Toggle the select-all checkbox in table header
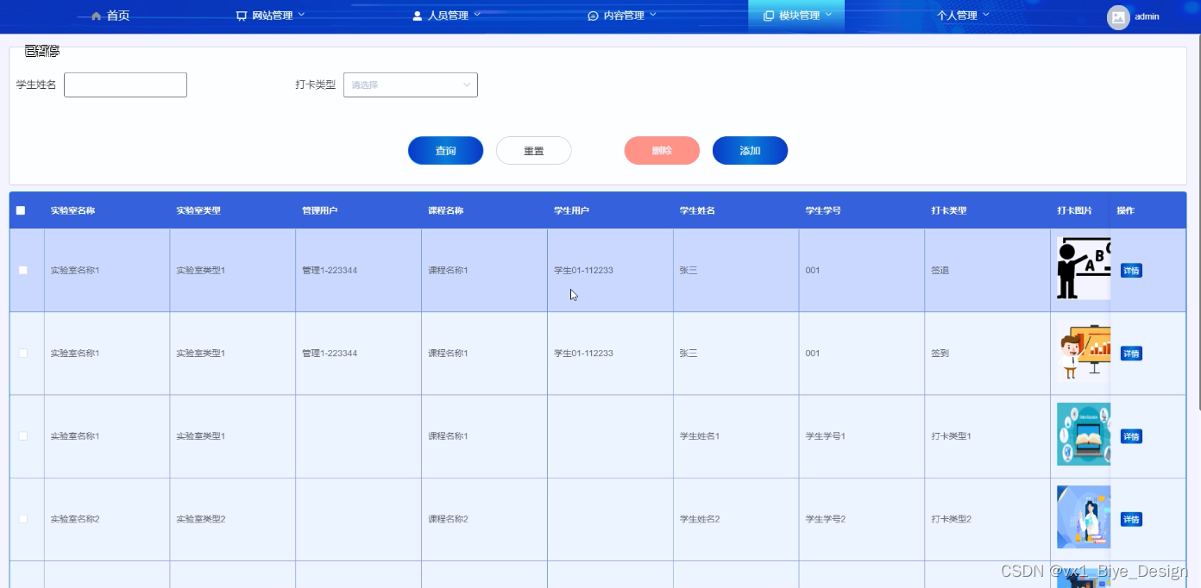1201x588 pixels. 21,210
